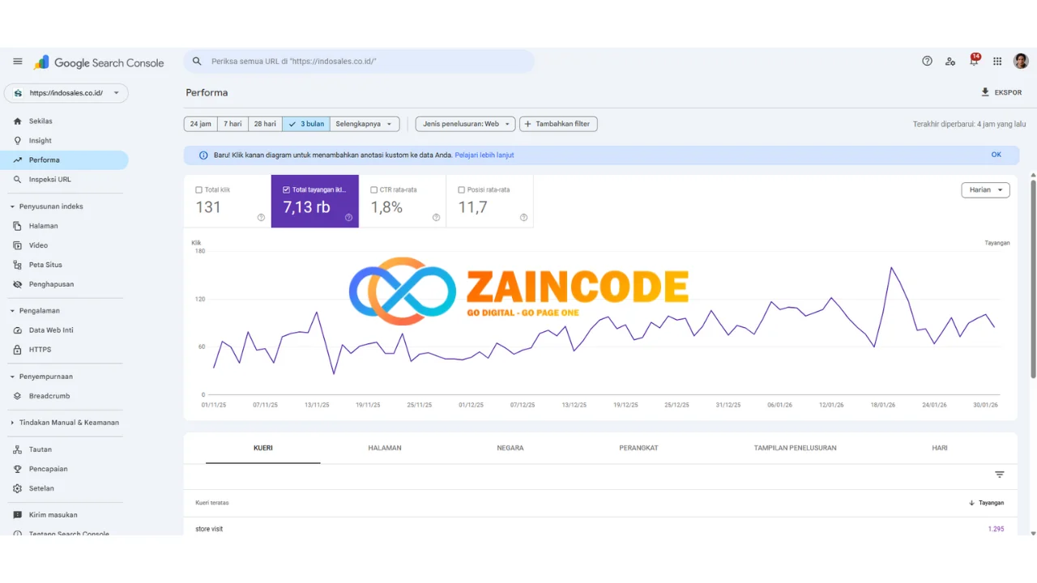Click the Total klik help icon

coord(261,217)
